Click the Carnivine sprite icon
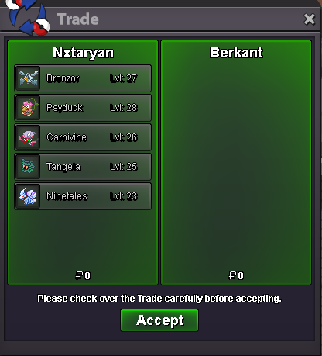 28,137
